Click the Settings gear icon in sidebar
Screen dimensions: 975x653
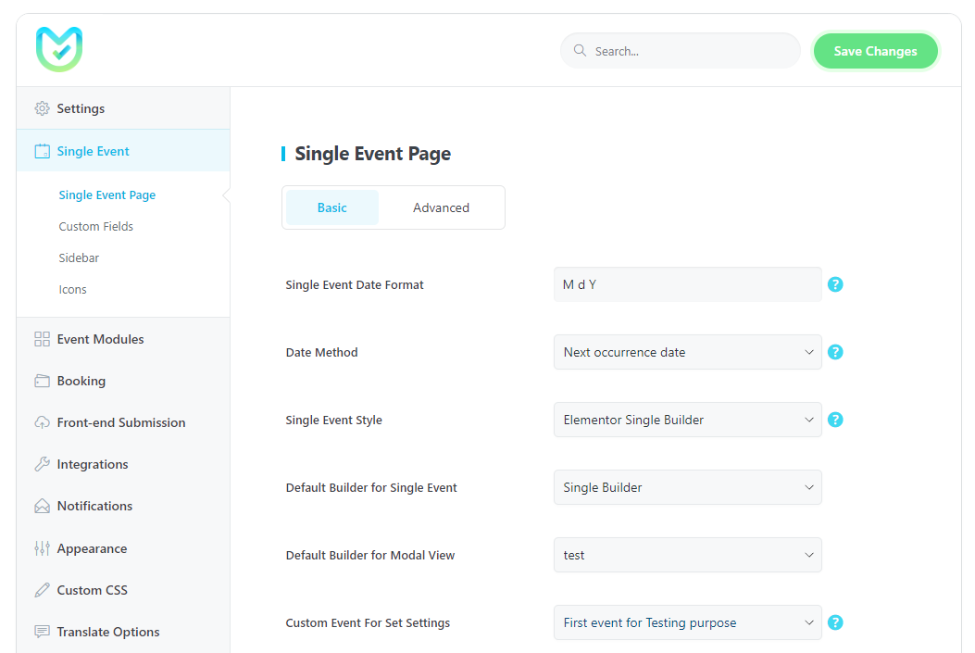click(x=42, y=108)
